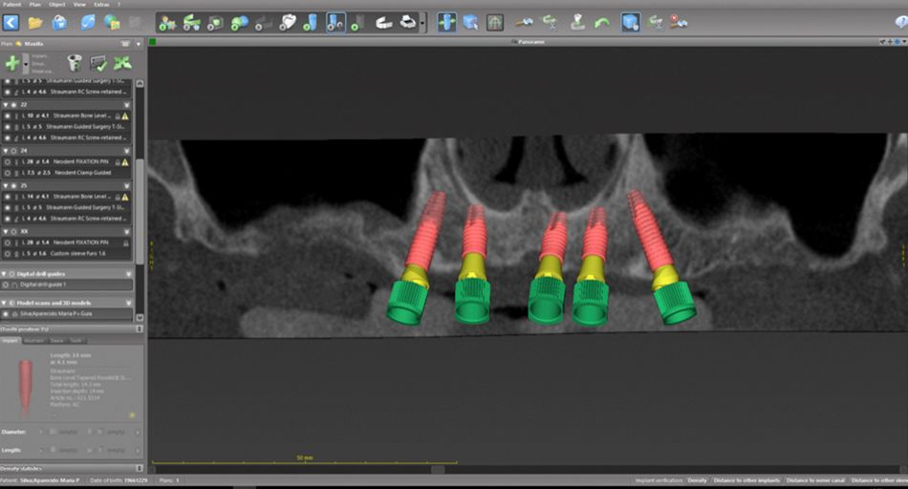Collapse the Model scans and 3D models section
Image resolution: width=908 pixels, height=489 pixels.
pyautogui.click(x=4, y=303)
